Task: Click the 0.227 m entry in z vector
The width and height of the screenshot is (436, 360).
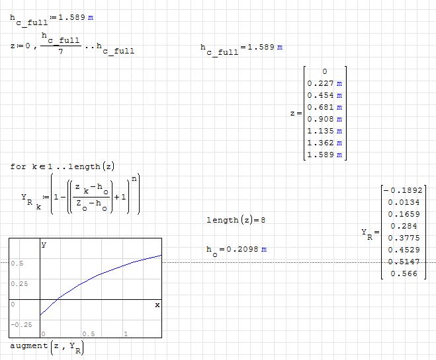Action: tap(325, 84)
